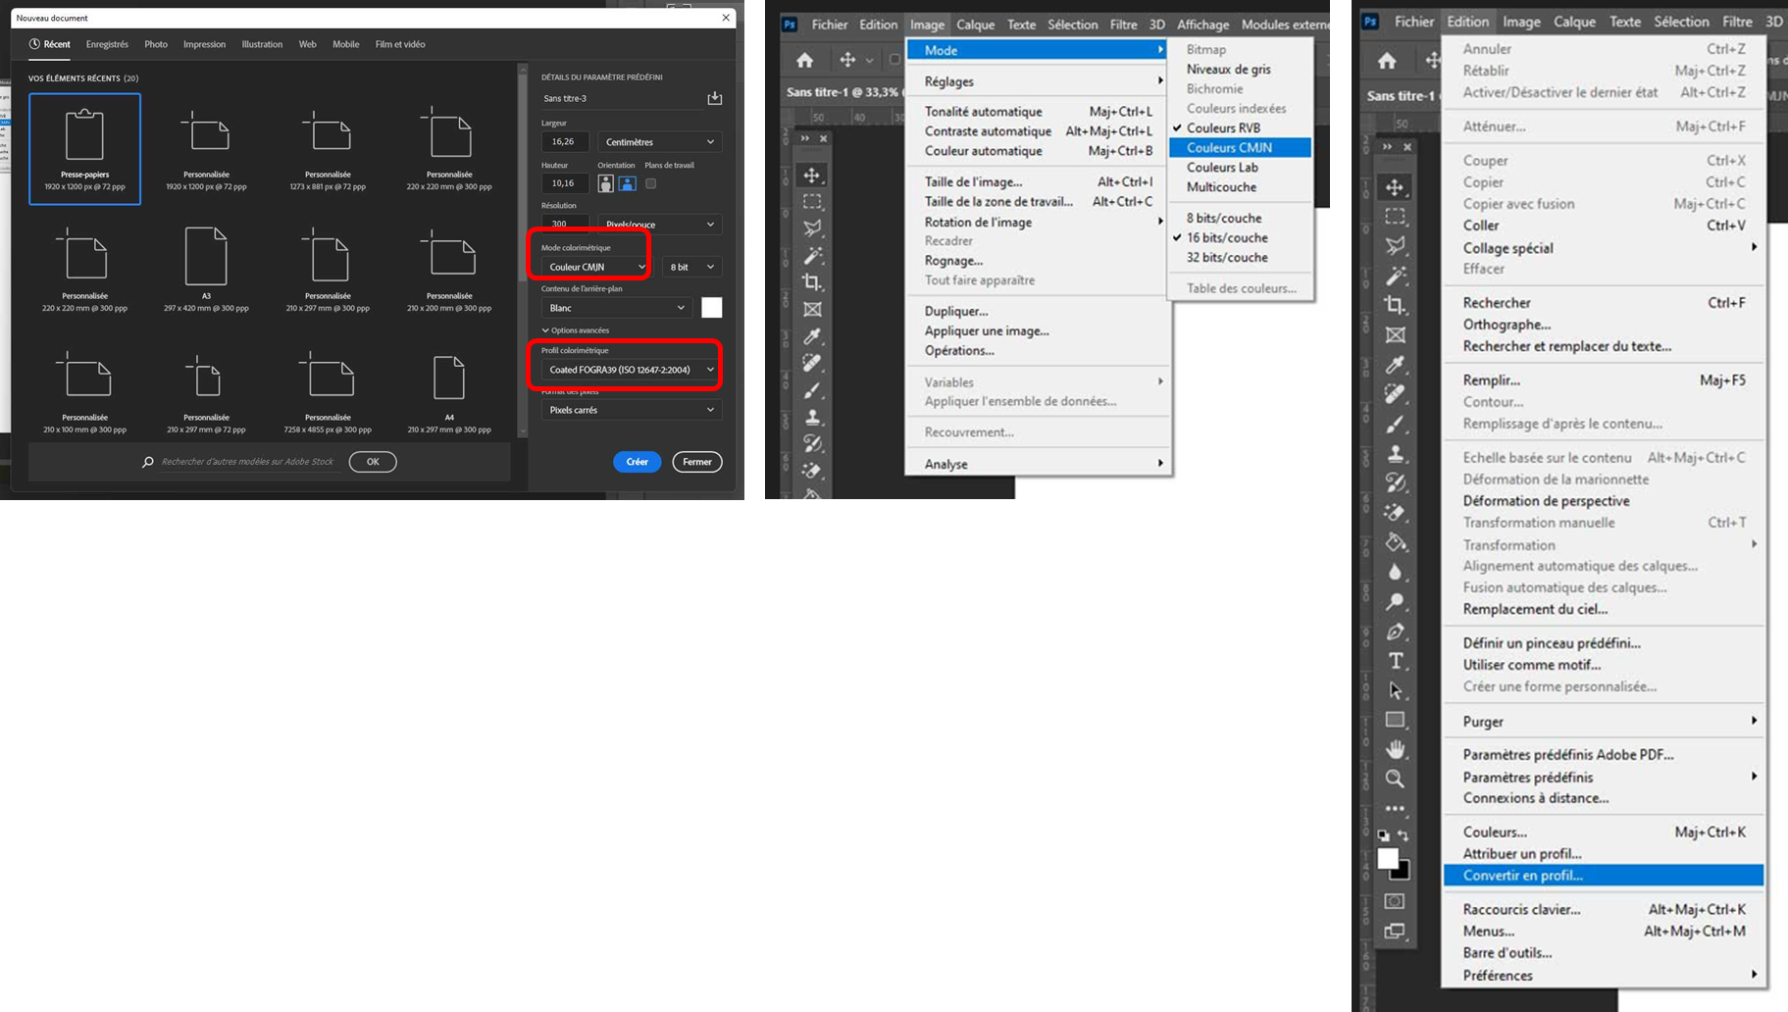Open the Profil colorimétrique dropdown Coated FOGRA39
The image size is (1788, 1012).
tap(626, 369)
